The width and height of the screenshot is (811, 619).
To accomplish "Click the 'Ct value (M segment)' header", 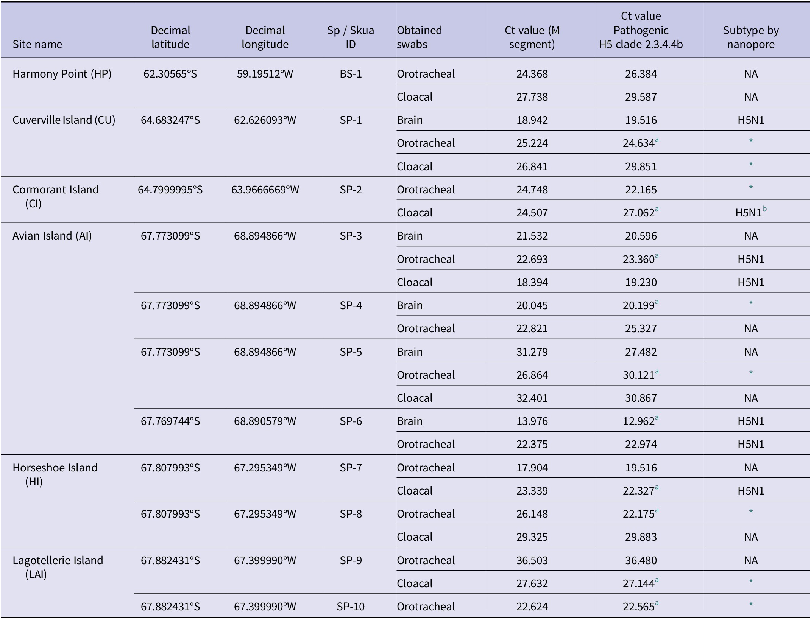I will 532,37.
